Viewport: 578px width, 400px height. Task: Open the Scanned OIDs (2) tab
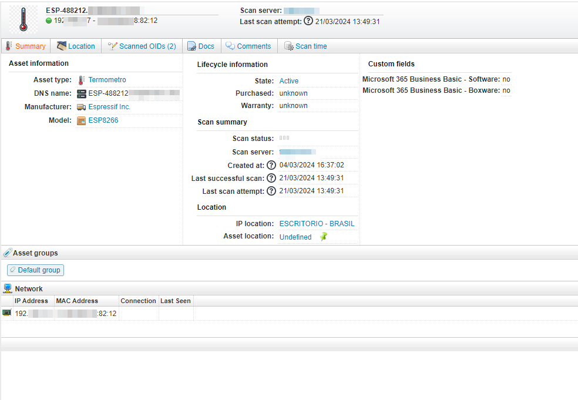[142, 46]
